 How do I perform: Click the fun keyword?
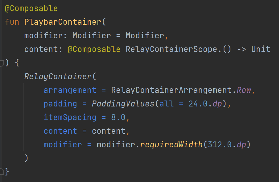click(12, 22)
